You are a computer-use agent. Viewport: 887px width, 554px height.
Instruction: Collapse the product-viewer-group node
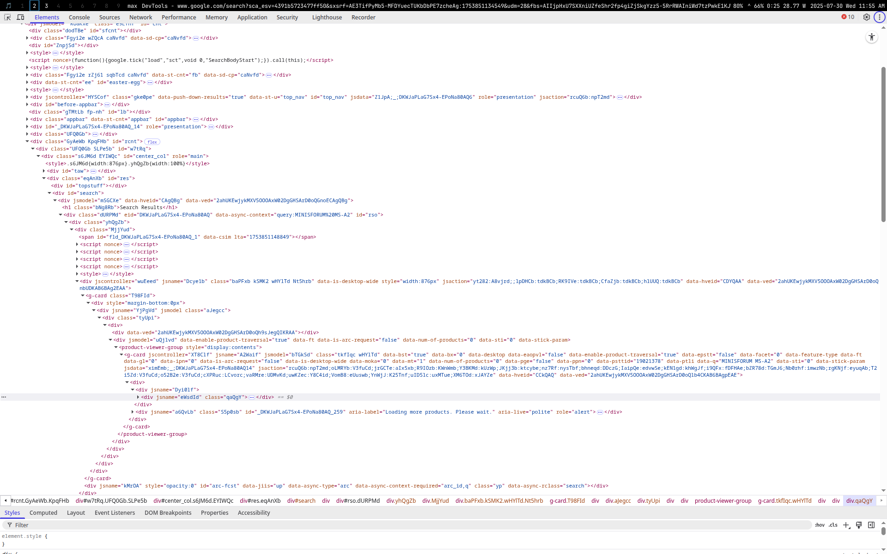[116, 347]
